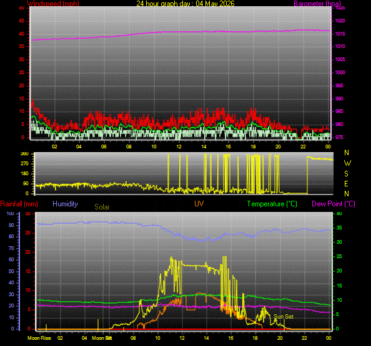Click the Solar legend label
This screenshot has width=371, height=346.
tap(102, 207)
